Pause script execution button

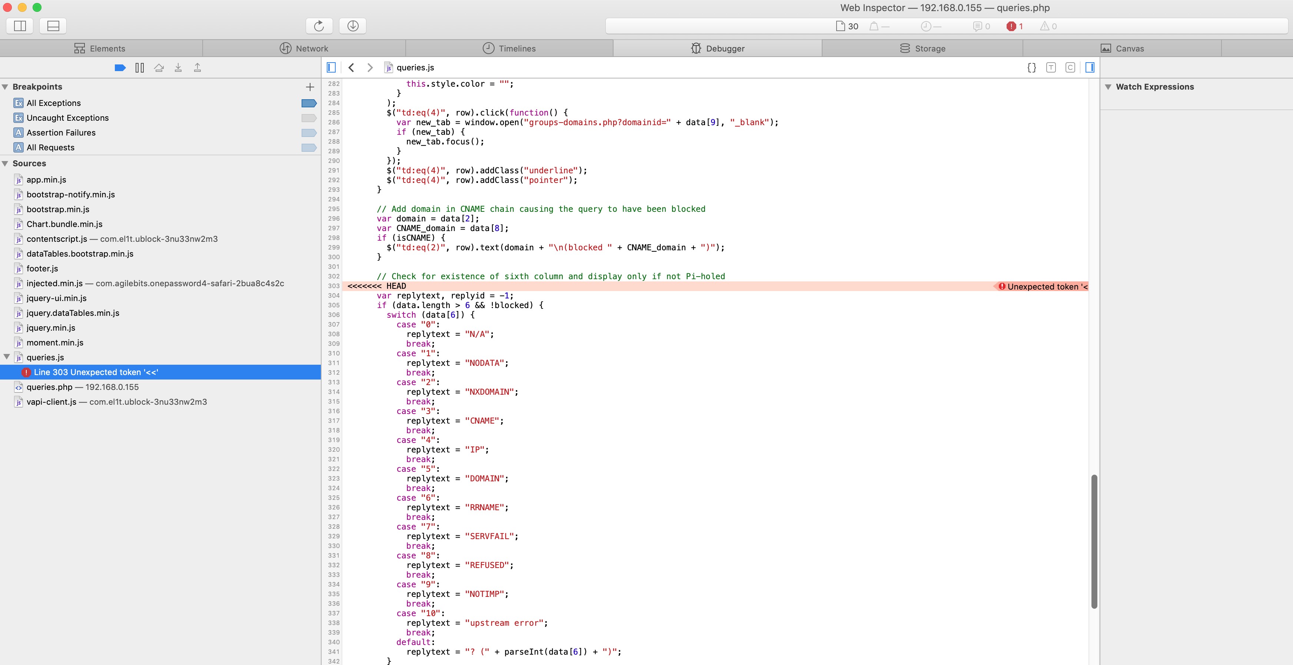click(x=140, y=68)
